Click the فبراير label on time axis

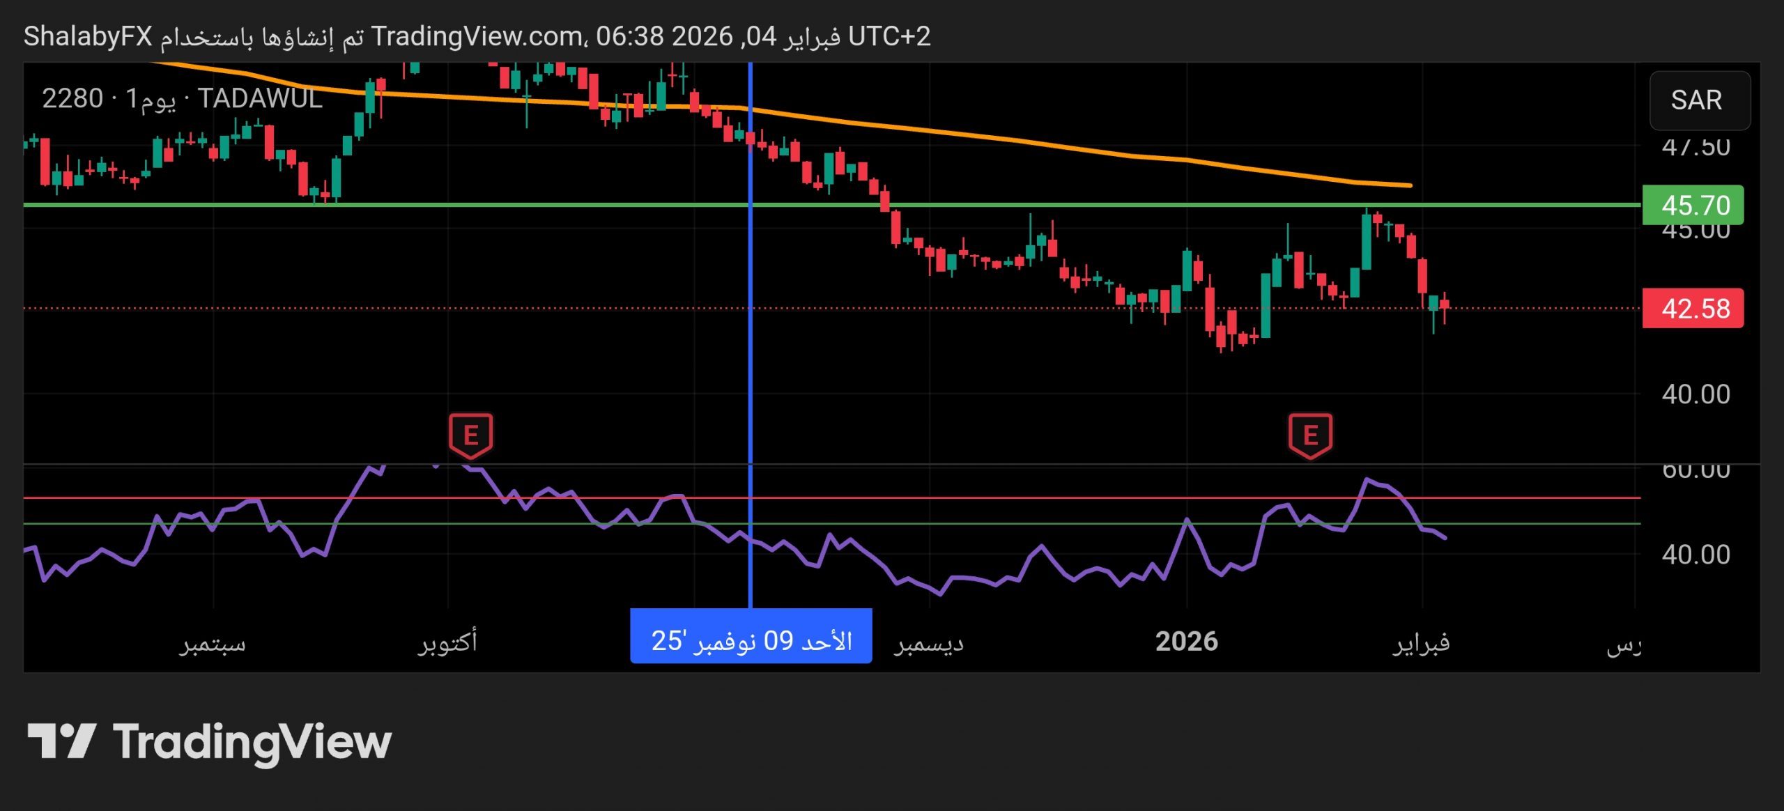click(1421, 641)
